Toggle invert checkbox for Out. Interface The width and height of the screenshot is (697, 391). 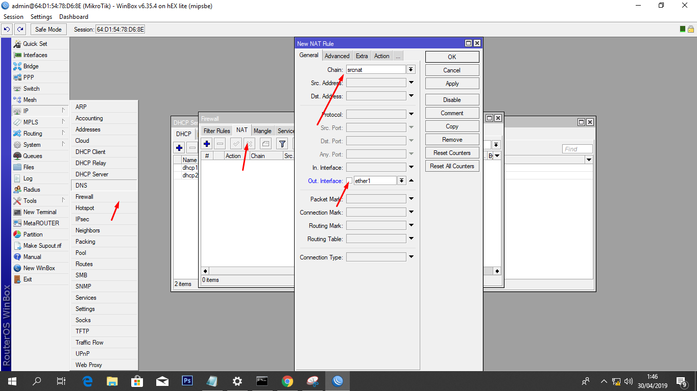click(349, 180)
